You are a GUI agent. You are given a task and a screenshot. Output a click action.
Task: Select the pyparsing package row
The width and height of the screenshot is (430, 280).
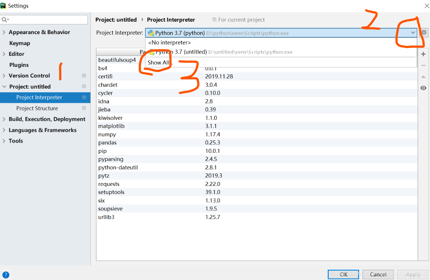[x=257, y=159]
